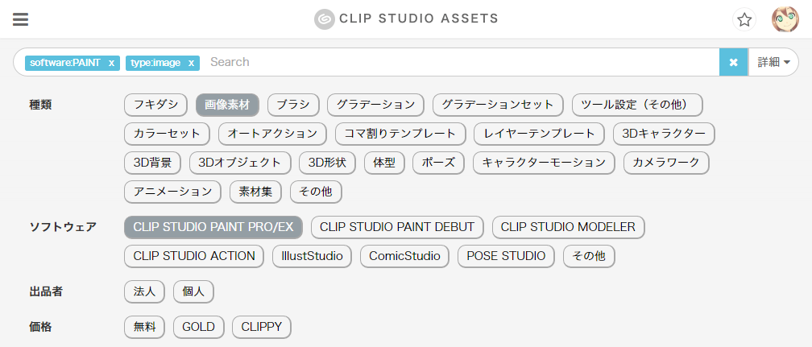This screenshot has width=812, height=347.
Task: Toggle the CLIP STUDIO PAINT PRO/EX filter
Action: click(213, 227)
